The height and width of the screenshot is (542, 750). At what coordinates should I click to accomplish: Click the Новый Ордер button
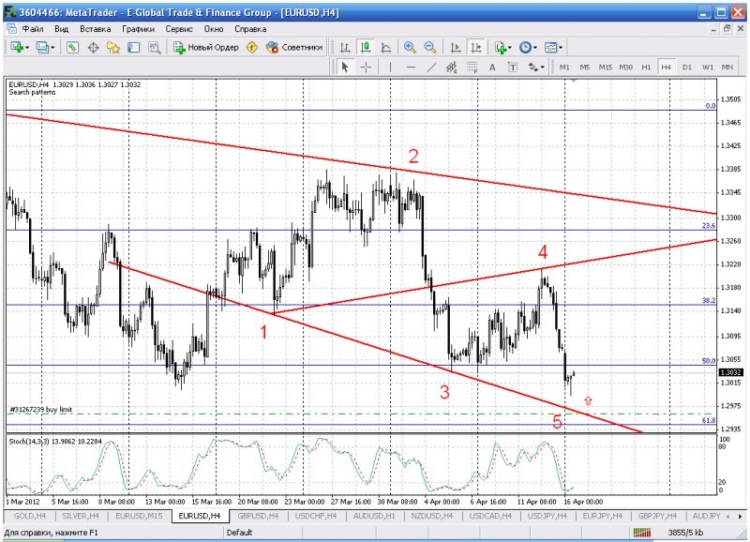pyautogui.click(x=205, y=47)
